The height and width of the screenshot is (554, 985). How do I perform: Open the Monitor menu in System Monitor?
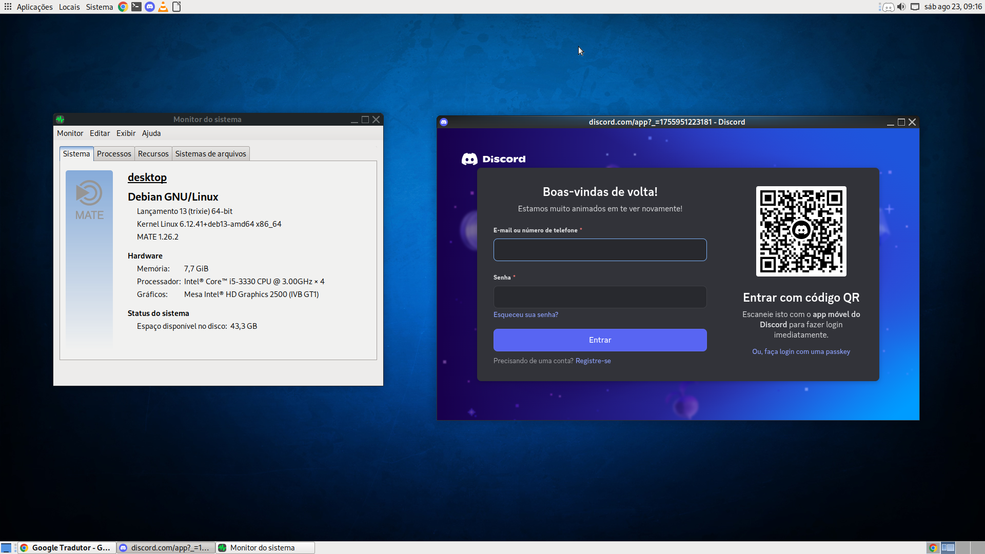coord(70,133)
